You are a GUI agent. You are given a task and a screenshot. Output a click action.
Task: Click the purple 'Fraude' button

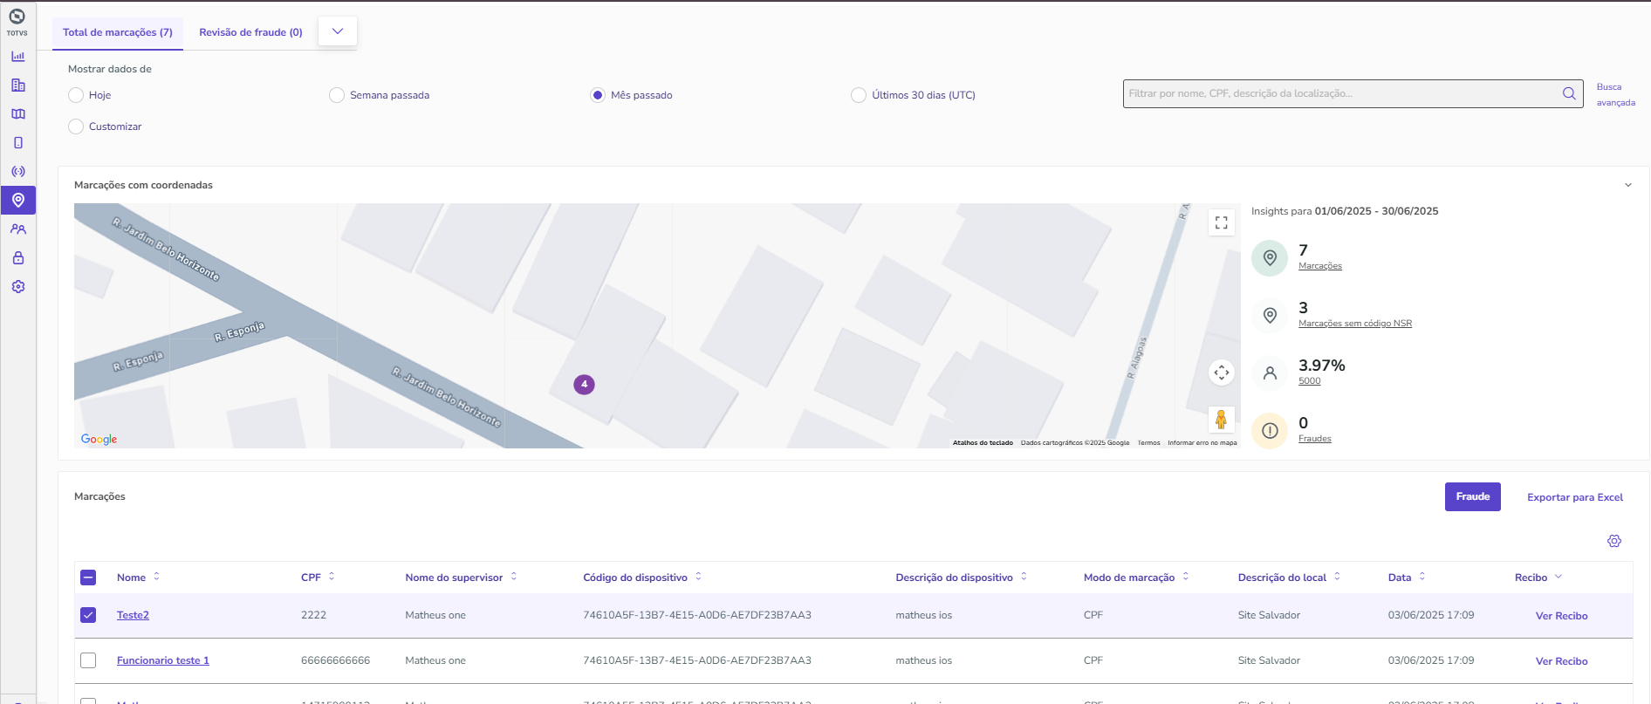click(1472, 496)
